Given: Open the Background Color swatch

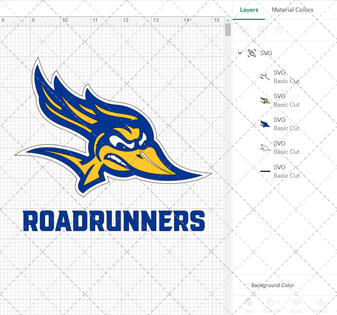Looking at the screenshot, I should pos(244,285).
